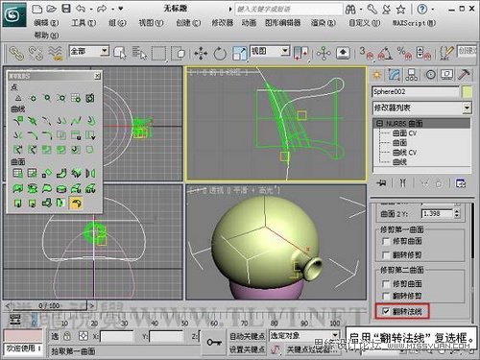Open the MAXScript(M) menu
This screenshot has width=480, height=360.
click(x=415, y=23)
